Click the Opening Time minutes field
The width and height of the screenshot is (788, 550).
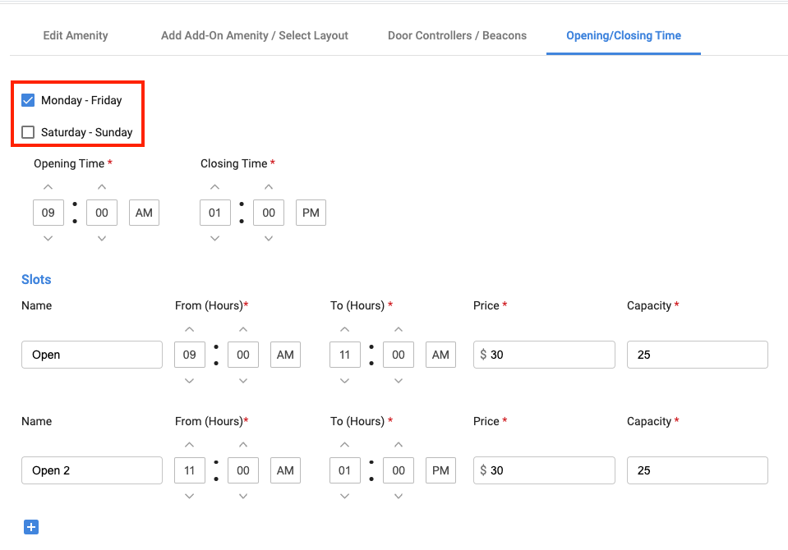pyautogui.click(x=102, y=213)
